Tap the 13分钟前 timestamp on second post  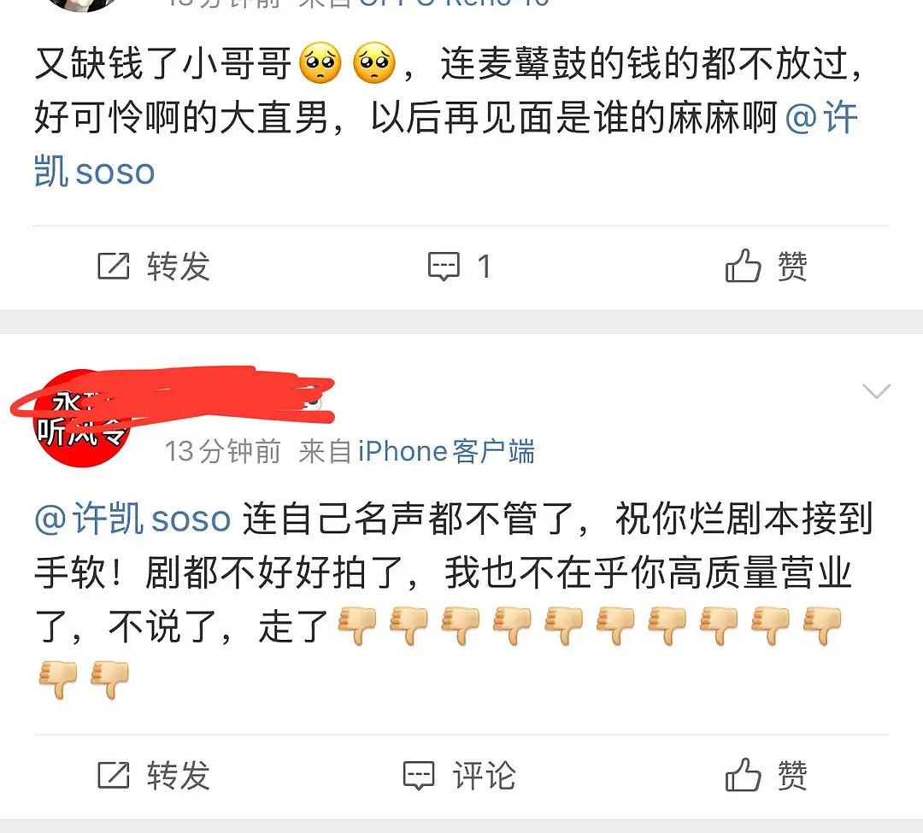pos(222,452)
